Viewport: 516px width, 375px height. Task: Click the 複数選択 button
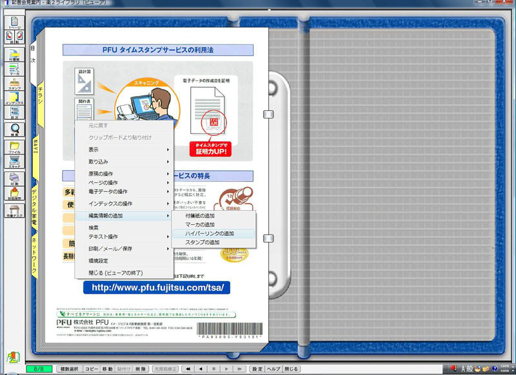70,369
